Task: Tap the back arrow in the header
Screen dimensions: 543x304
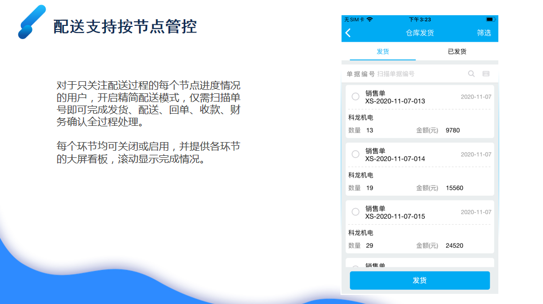Action: [348, 33]
